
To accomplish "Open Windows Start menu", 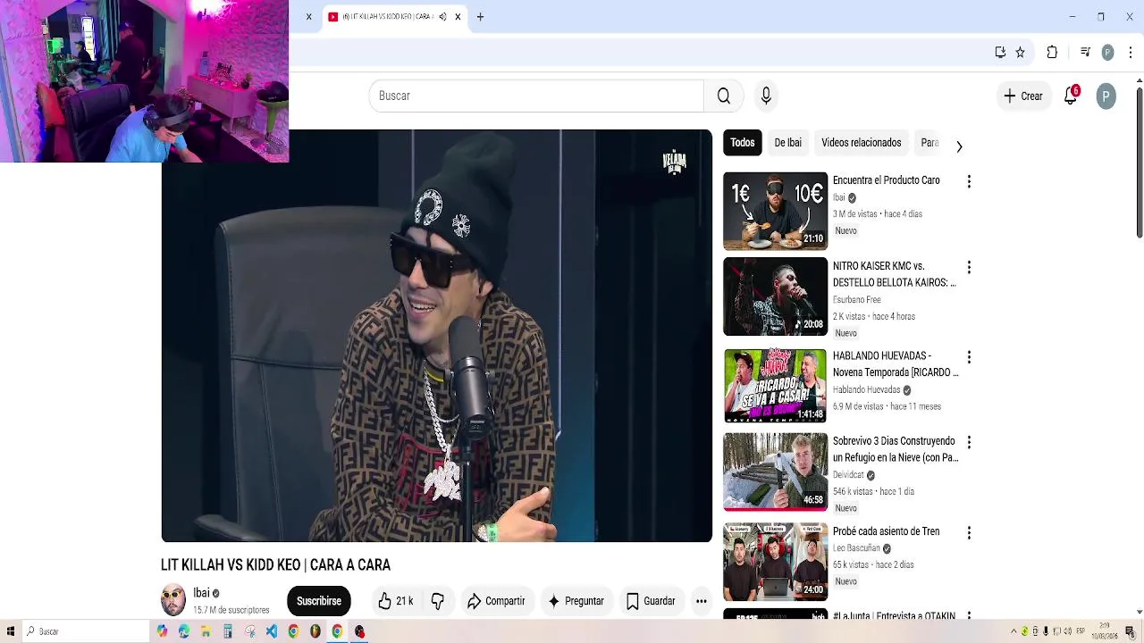I will (x=10, y=631).
